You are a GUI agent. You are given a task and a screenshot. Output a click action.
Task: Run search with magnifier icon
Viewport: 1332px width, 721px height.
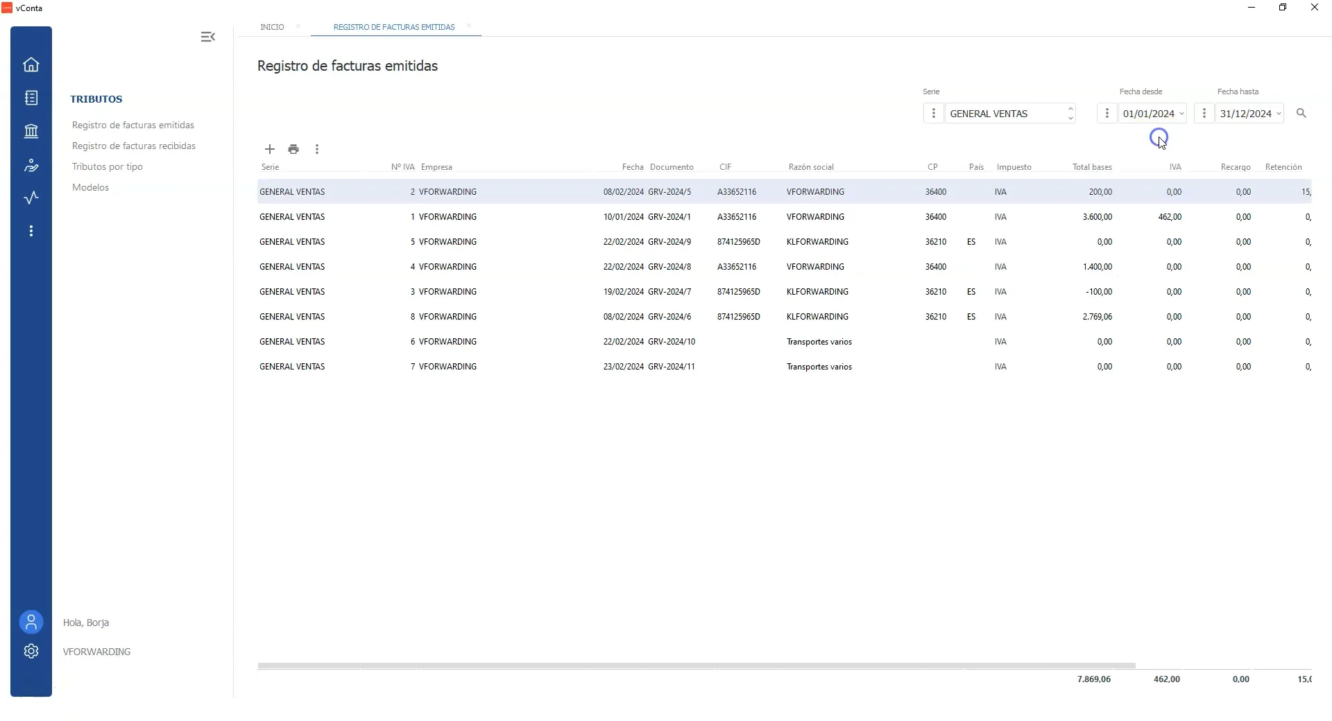[x=1301, y=113]
